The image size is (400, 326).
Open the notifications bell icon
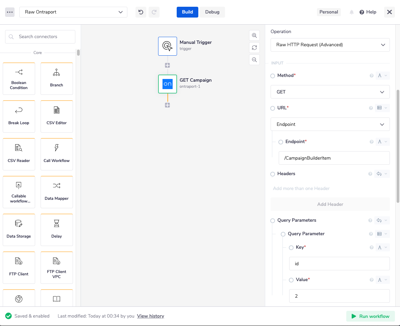tap(352, 12)
